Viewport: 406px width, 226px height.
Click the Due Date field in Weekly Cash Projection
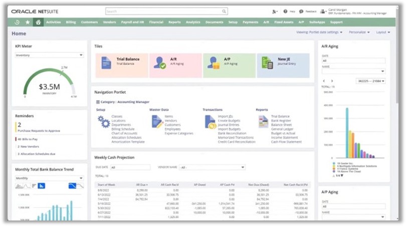130,167
